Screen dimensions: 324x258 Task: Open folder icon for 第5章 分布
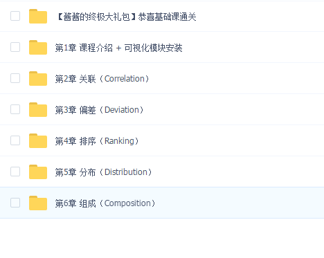tap(38, 172)
